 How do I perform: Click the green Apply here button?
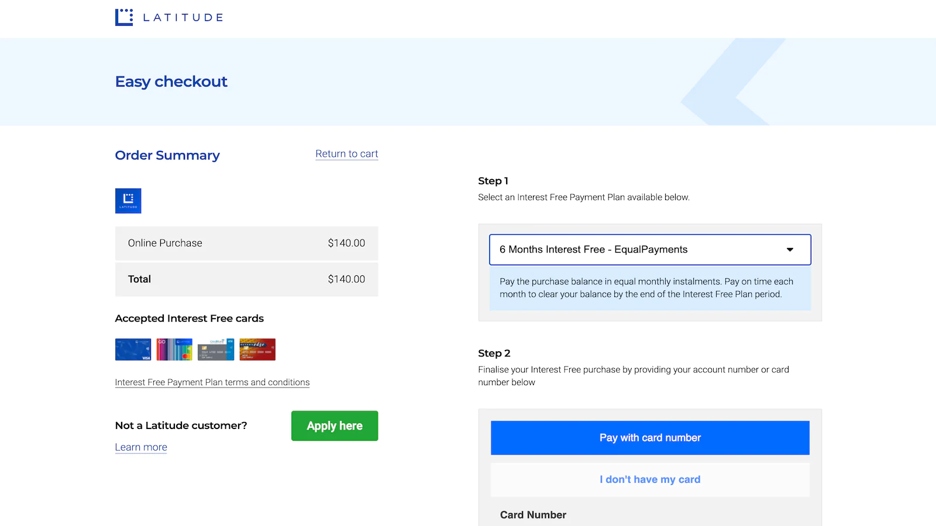pos(335,426)
